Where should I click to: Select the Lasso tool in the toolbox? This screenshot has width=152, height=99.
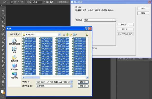point(3,18)
